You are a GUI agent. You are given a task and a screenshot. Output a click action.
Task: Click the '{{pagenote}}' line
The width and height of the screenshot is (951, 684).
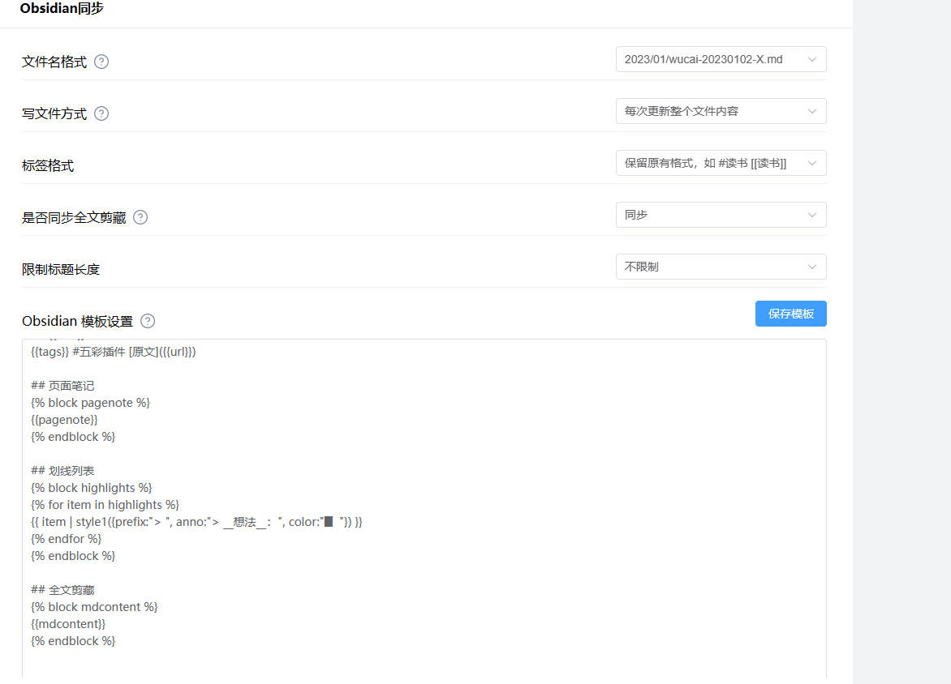[64, 420]
